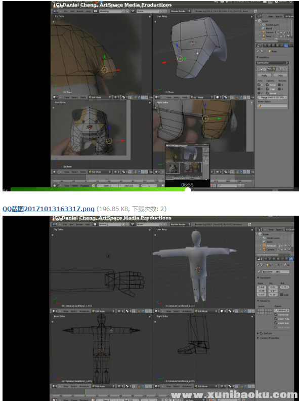The width and height of the screenshot is (299, 401).
Task: Toggle Inherit Rotation checkbox in bone Relations
Action: point(276,318)
